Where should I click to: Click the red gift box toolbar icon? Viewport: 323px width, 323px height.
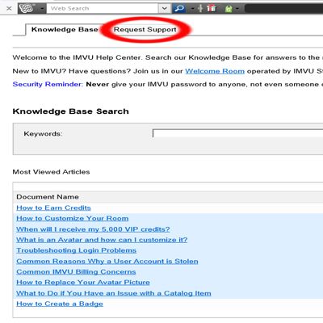tap(212, 8)
